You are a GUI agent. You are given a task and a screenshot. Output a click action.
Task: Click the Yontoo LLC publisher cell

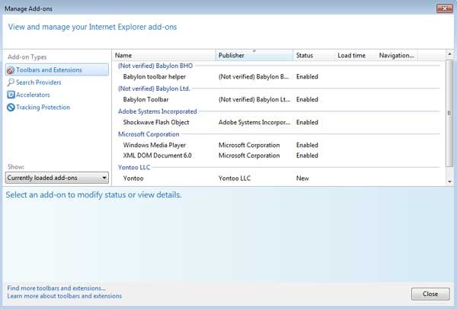click(235, 179)
